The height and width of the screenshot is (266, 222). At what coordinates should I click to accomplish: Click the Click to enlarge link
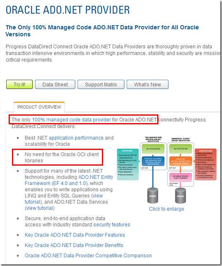(x=166, y=209)
